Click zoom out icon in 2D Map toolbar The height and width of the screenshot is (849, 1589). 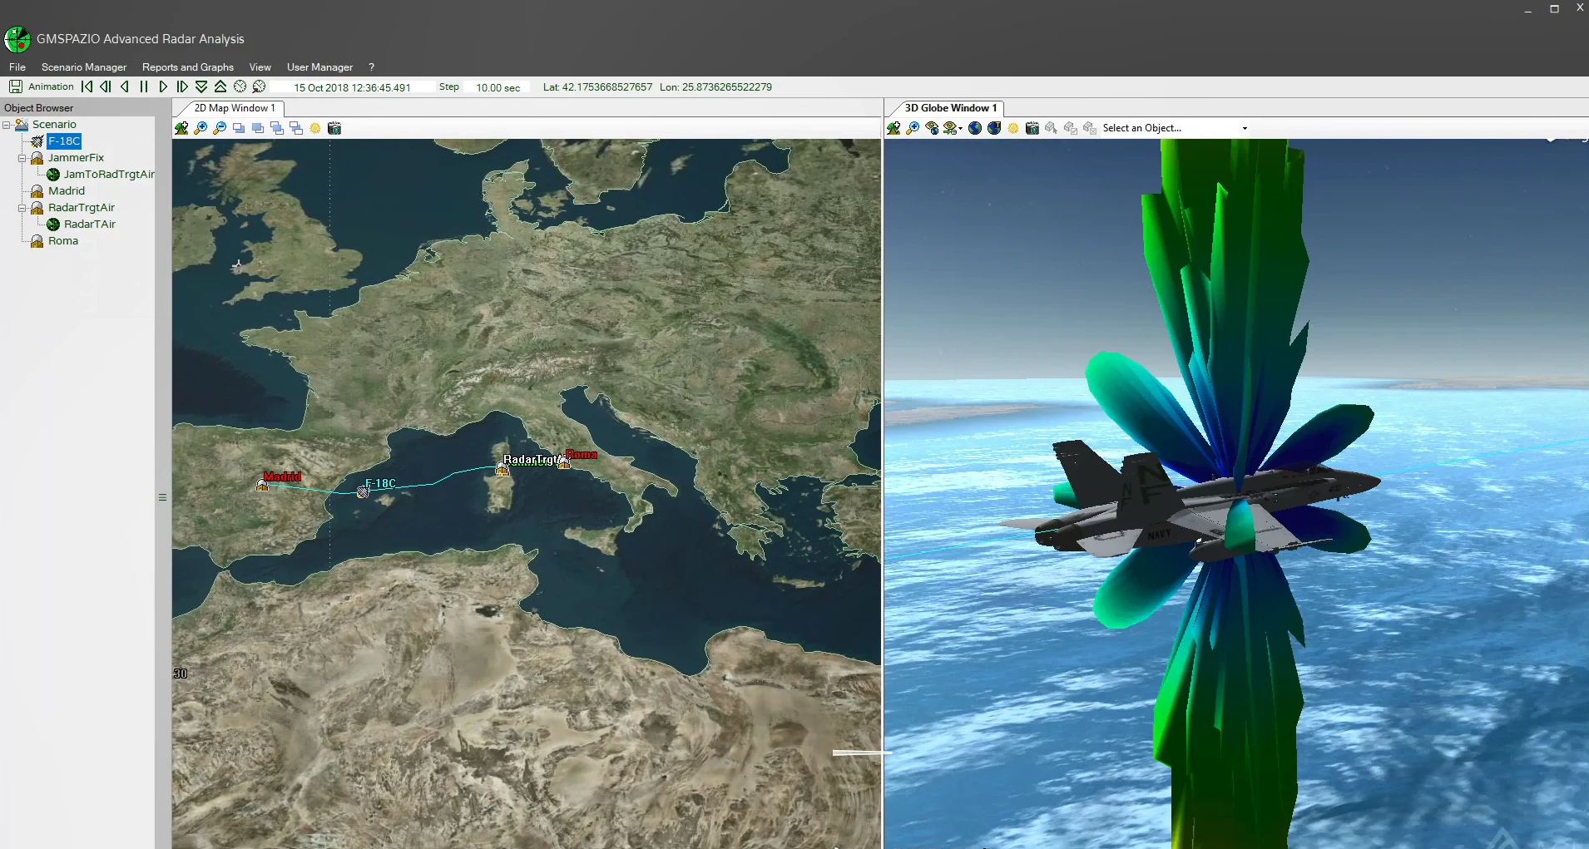click(x=220, y=128)
